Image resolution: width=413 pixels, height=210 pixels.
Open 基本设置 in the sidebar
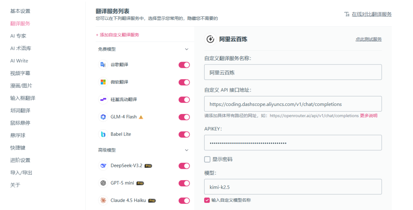click(x=20, y=11)
